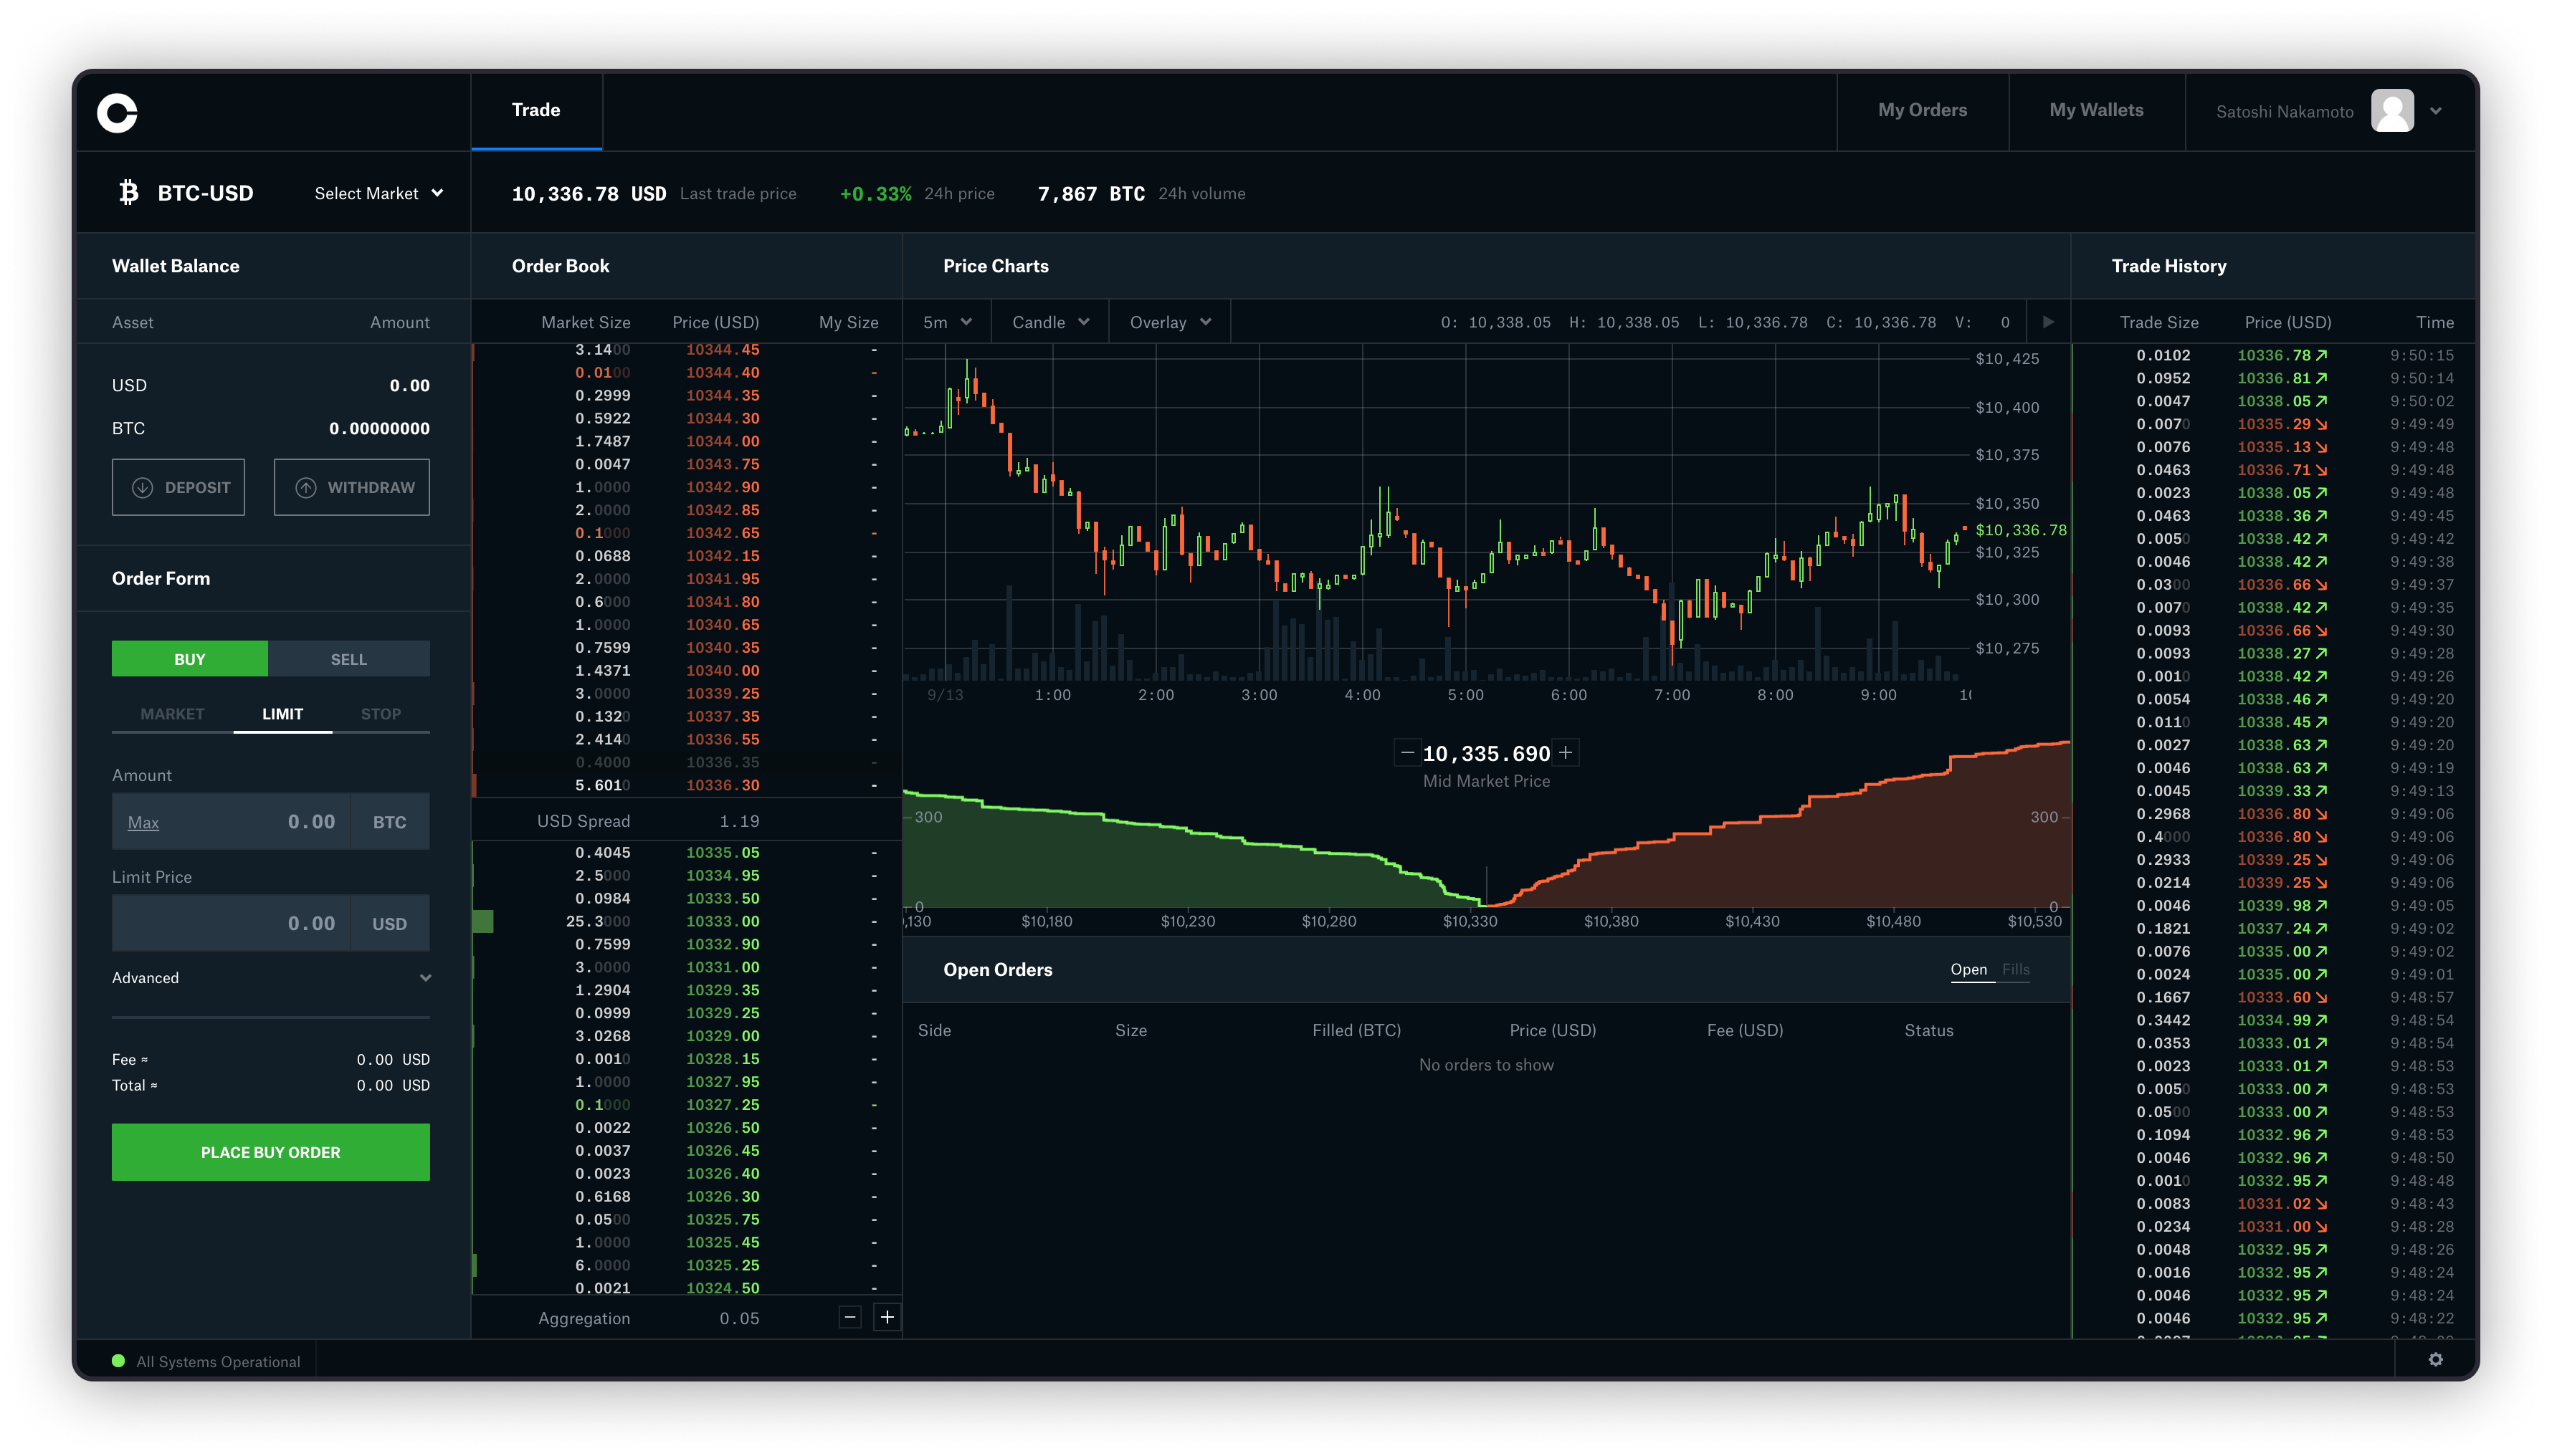Screen dimensions: 2552x1456
Task: Click the BTC-USD market icon
Action: coord(126,193)
